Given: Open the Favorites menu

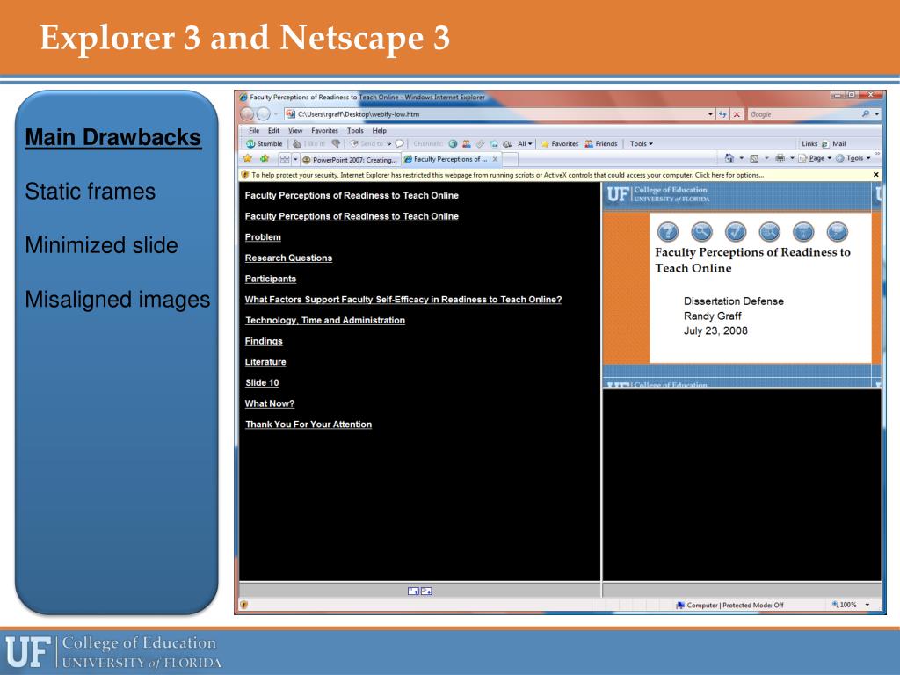Looking at the screenshot, I should [x=324, y=130].
